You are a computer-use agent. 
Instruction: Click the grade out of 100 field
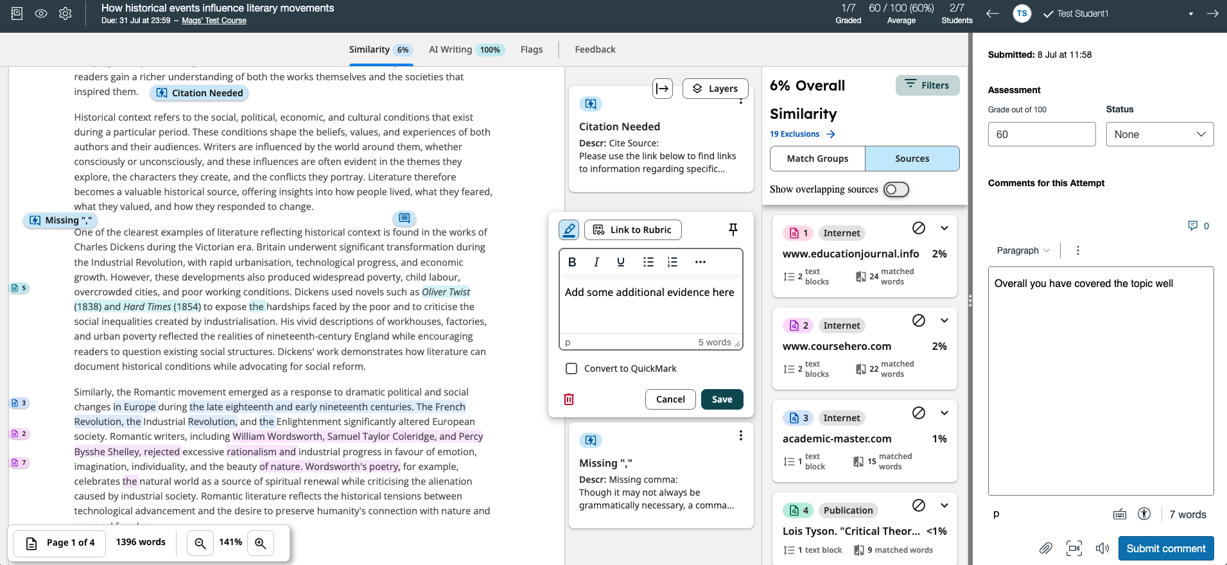(x=1041, y=134)
